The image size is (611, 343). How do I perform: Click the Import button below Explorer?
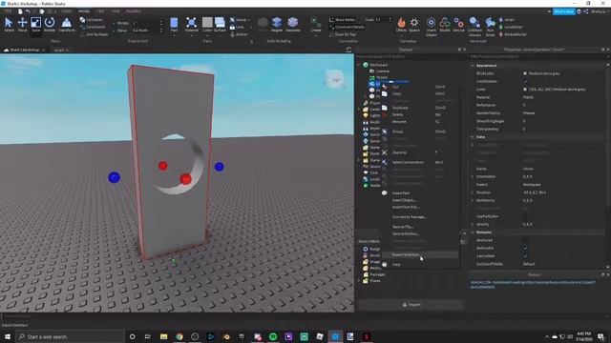[x=411, y=305]
